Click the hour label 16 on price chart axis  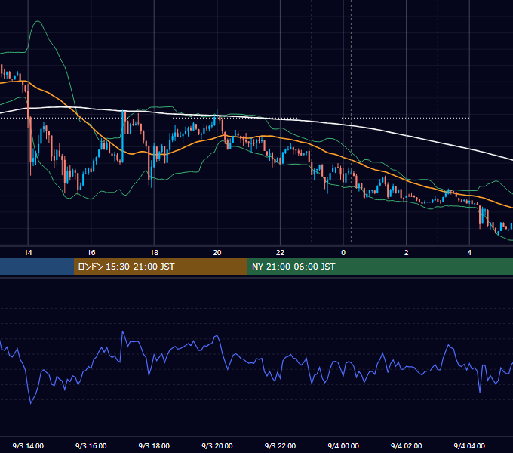coord(91,253)
